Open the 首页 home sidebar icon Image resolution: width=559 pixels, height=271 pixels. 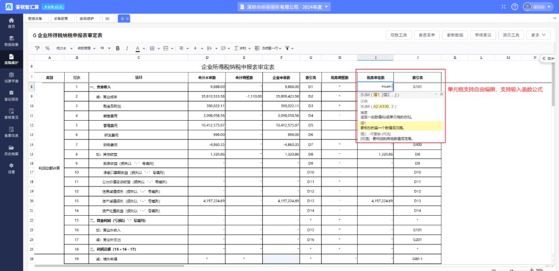[11, 23]
